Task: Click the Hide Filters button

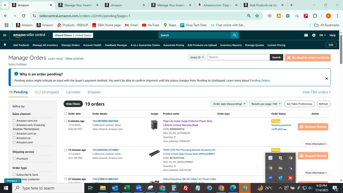Action: click(x=73, y=104)
